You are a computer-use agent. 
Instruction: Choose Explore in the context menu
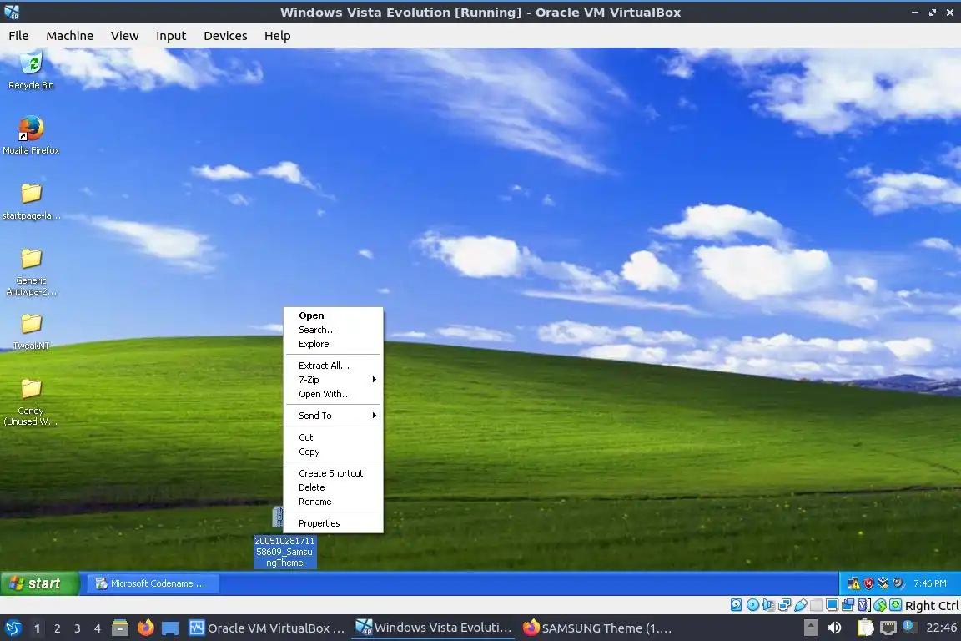click(334, 344)
